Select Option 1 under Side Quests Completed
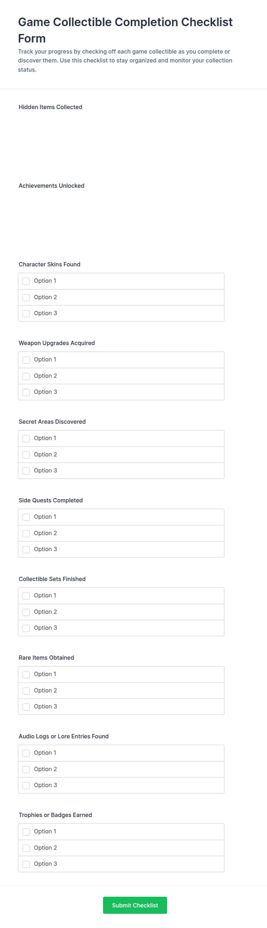Screen dimensions: 267x928 tap(26, 517)
